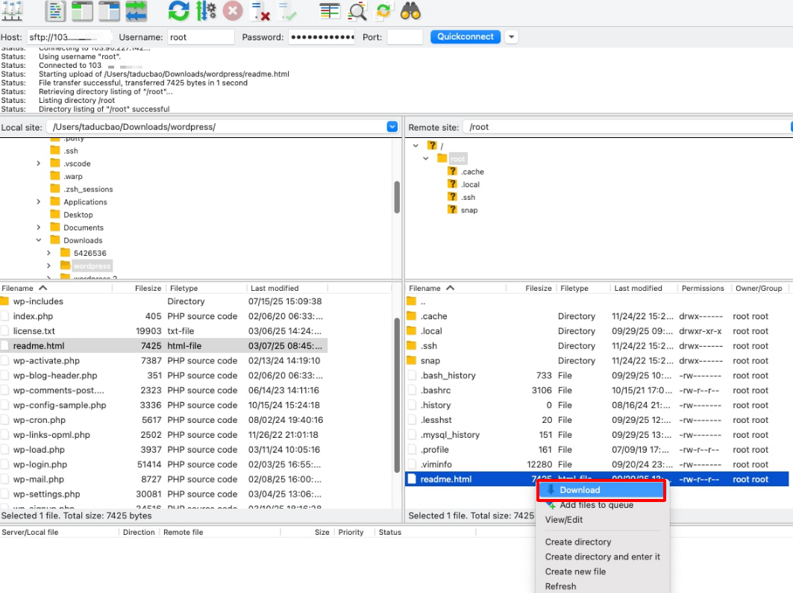Refresh the file and folder lists

click(178, 11)
